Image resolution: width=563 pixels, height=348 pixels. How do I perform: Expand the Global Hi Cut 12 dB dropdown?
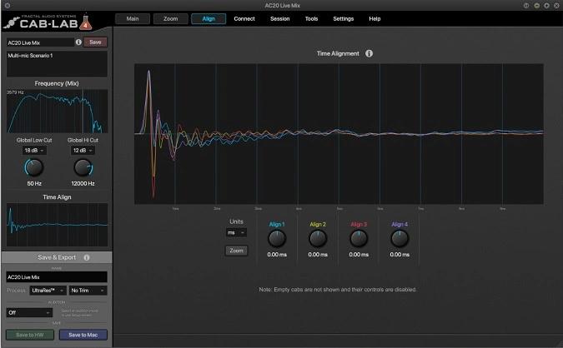click(x=83, y=151)
